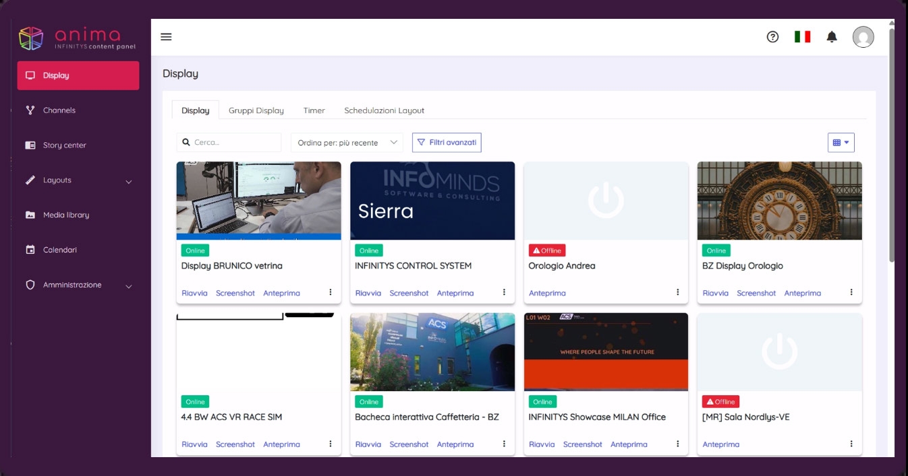Open more options for 4.4 BW ACS VR RACE SIM
Screen dimensions: 908x476
pos(331,444)
